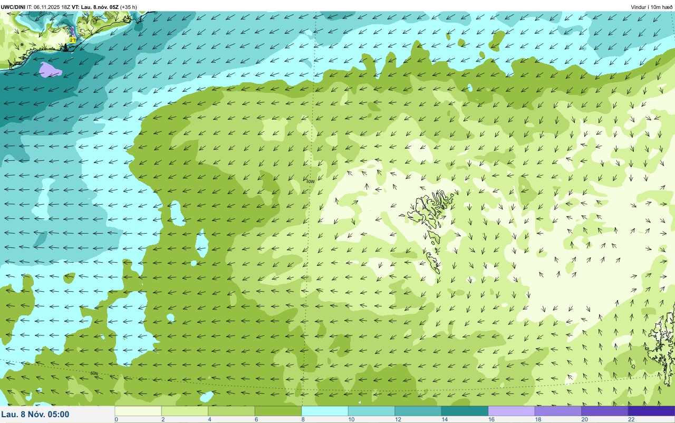Click the '(+35 h)' forecast offset text

click(x=128, y=7)
